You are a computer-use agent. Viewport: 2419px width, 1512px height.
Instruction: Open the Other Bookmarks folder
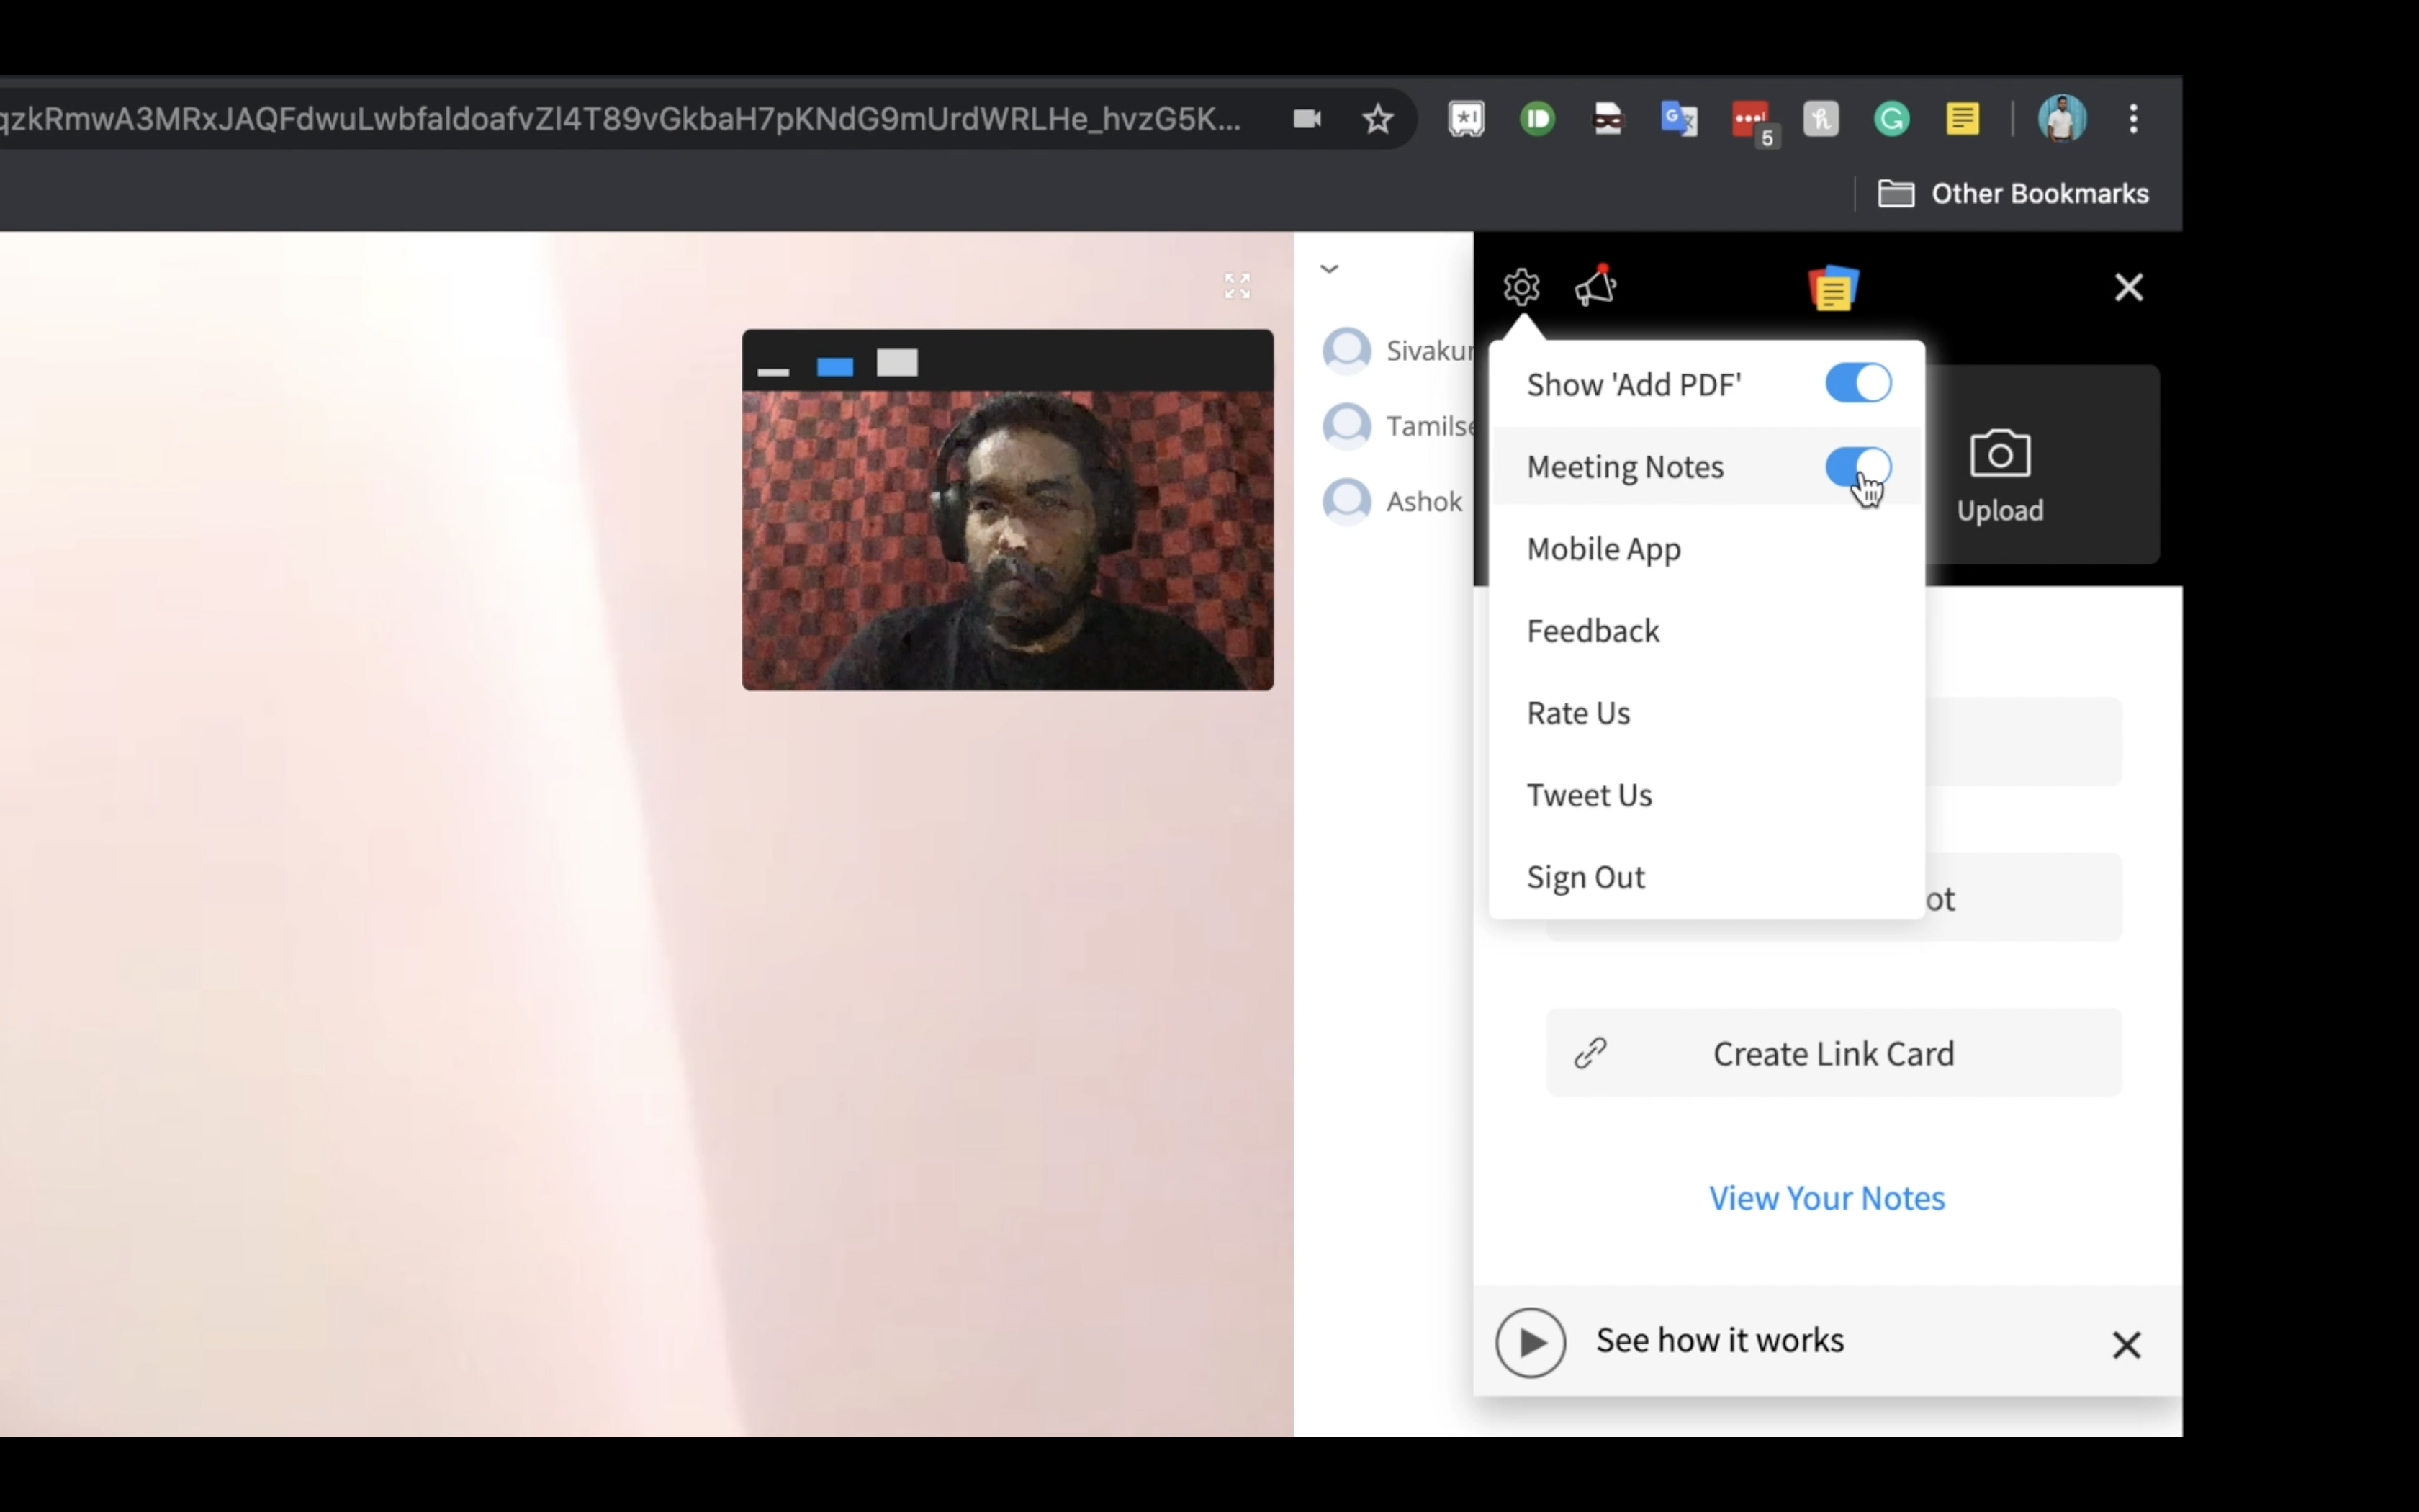coord(2013,194)
